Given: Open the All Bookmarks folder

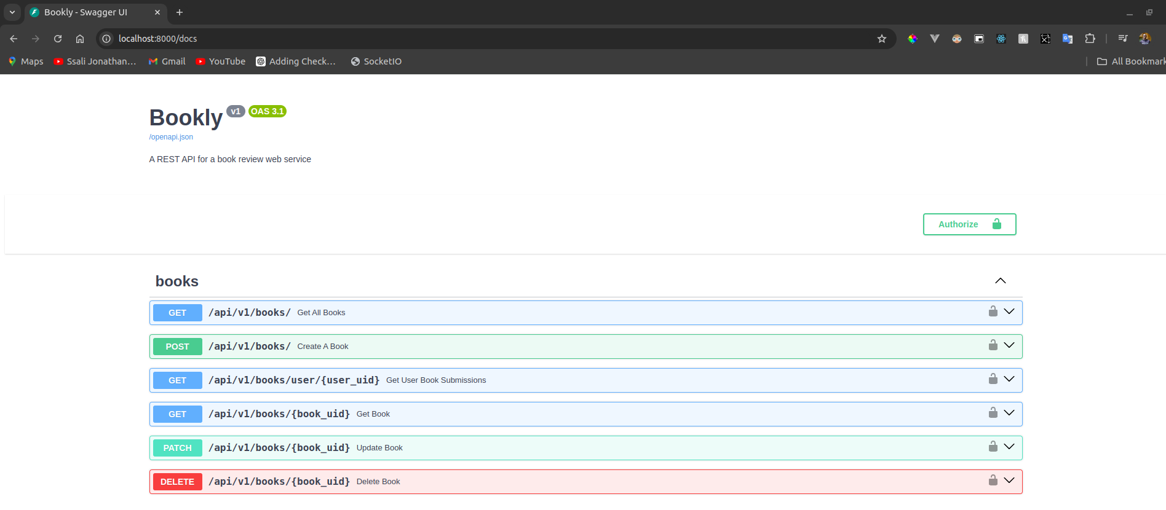Looking at the screenshot, I should 1130,61.
